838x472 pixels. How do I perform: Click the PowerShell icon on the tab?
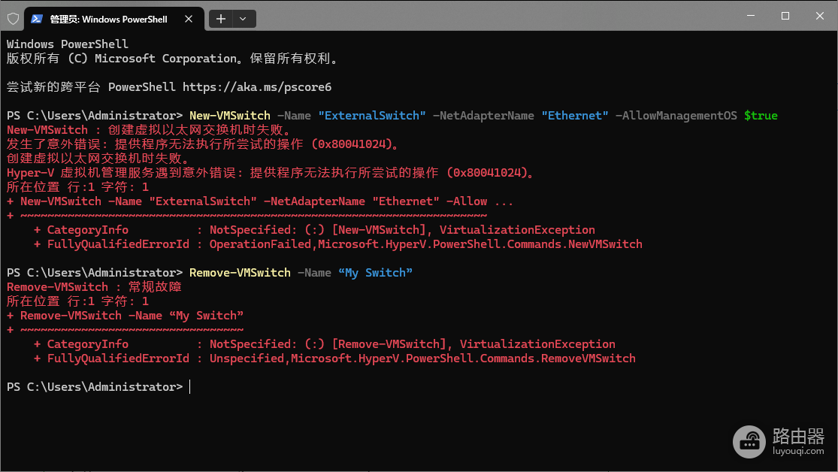(36, 20)
